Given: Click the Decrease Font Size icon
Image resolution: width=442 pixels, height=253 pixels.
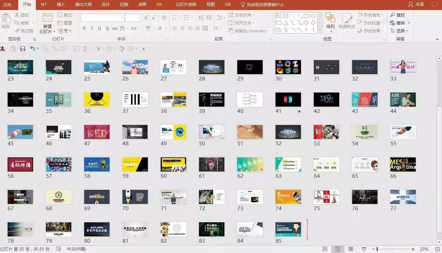Looking at the screenshot, I should (154, 18).
